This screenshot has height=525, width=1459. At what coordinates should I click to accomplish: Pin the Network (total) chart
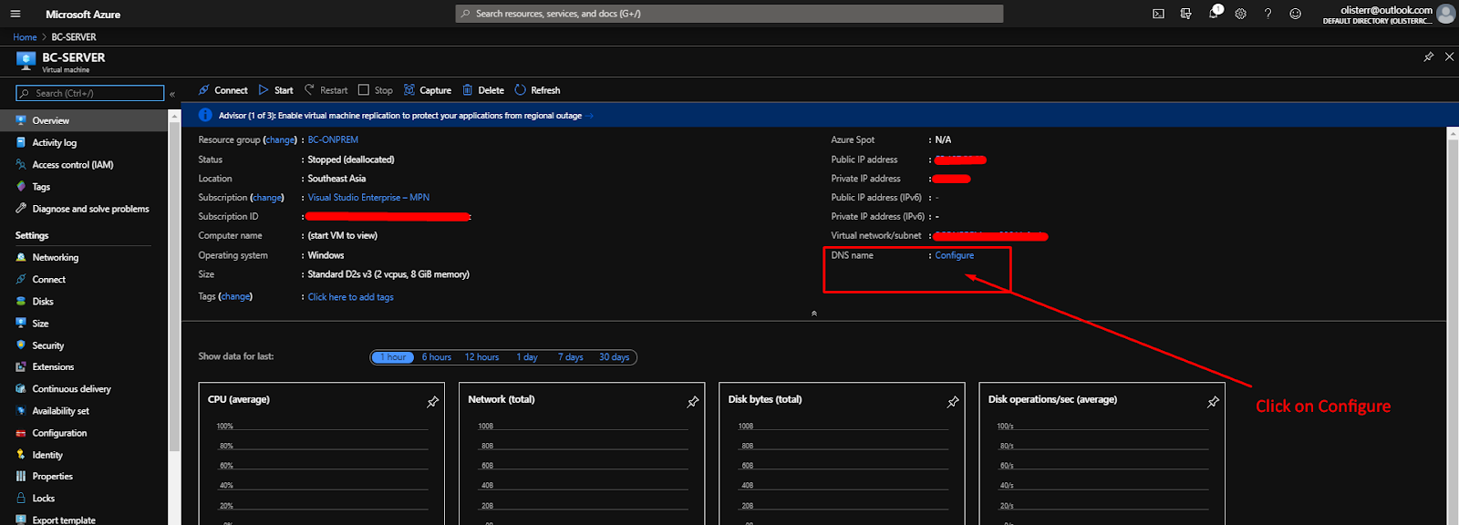point(693,402)
